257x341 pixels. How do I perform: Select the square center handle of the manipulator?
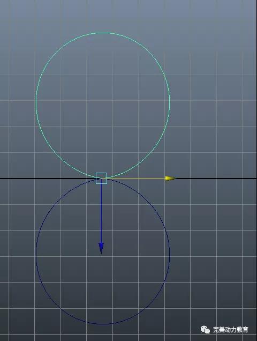(101, 179)
